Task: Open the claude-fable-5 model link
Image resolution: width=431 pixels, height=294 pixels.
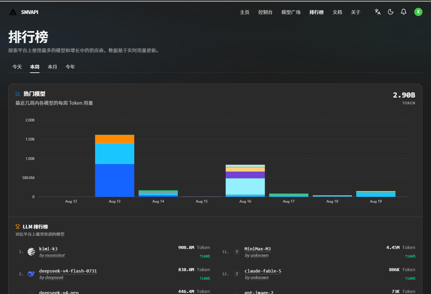Action: tap(263, 271)
